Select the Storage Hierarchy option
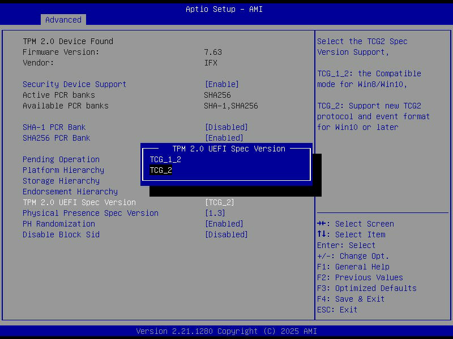This screenshot has width=453, height=339. tap(61, 181)
